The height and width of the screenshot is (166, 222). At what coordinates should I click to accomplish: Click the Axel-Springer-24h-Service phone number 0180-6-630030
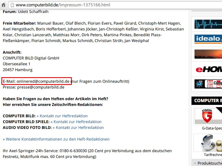pyautogui.click(x=73, y=151)
